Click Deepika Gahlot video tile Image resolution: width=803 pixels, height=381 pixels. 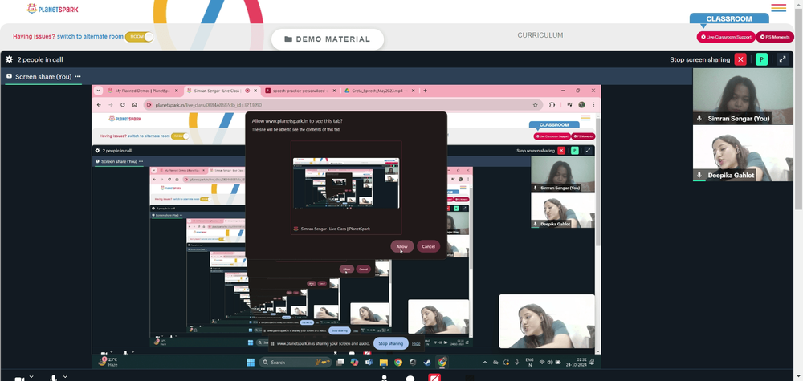[x=743, y=153]
